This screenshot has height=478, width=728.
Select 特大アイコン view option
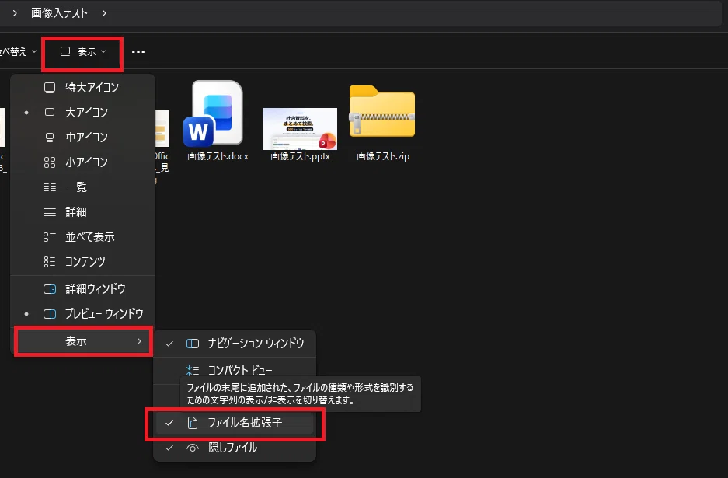[x=82, y=87]
